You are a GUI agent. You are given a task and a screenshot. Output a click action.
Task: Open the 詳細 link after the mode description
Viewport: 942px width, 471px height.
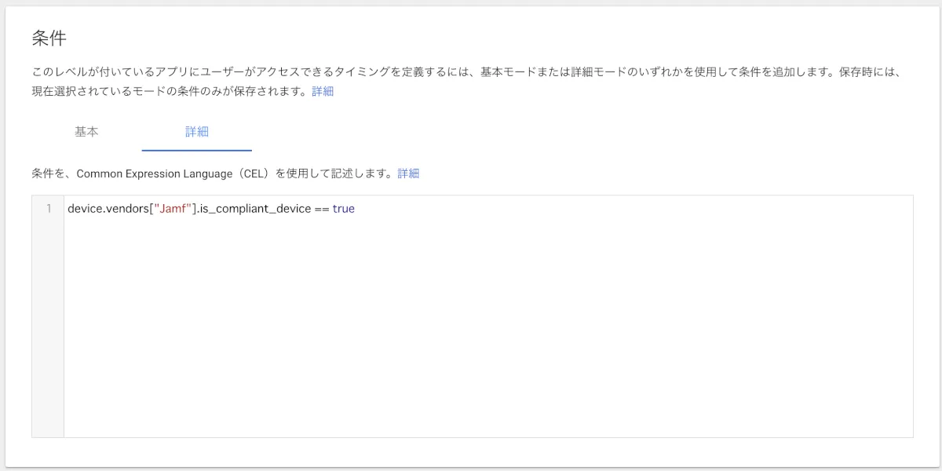pyautogui.click(x=323, y=91)
